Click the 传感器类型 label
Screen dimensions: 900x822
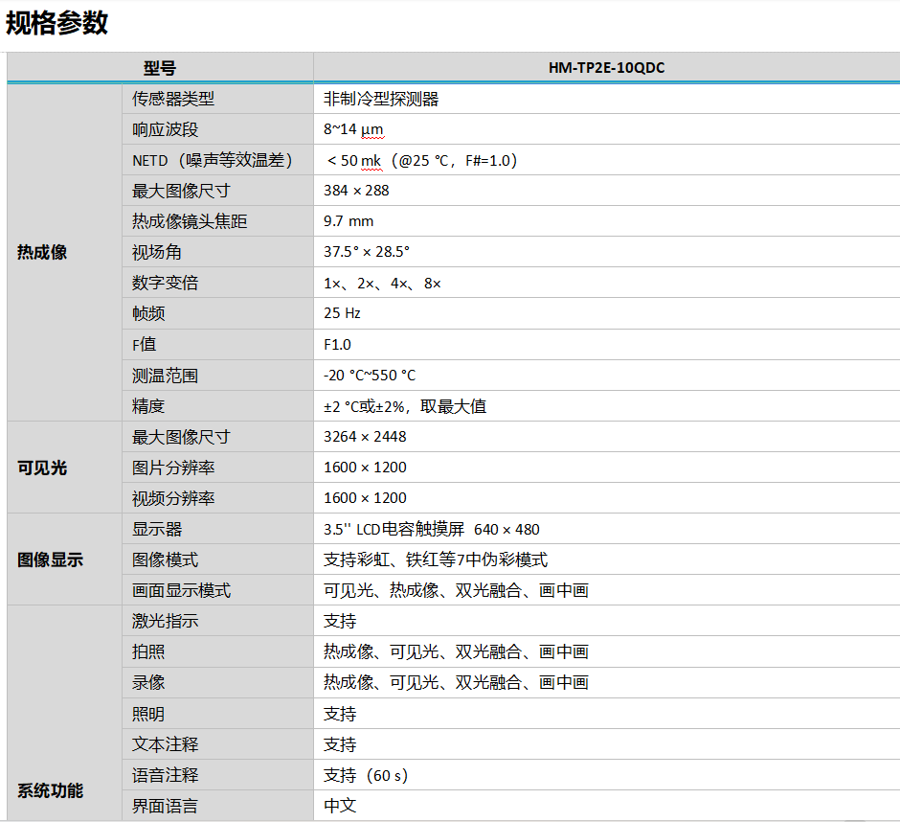(173, 99)
